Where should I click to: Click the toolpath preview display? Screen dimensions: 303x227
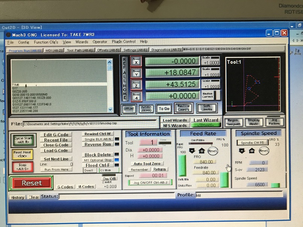pyautogui.click(x=253, y=84)
